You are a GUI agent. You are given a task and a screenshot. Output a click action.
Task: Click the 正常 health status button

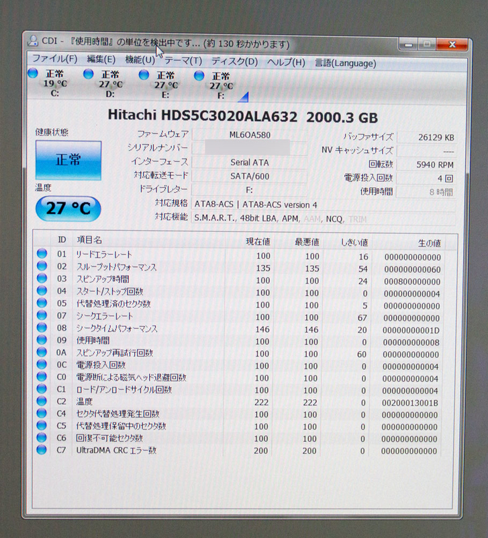click(x=68, y=160)
